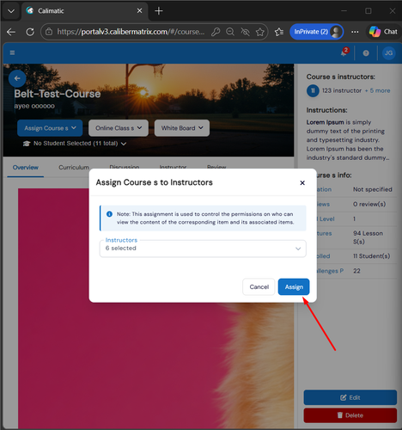402x430 pixels.
Task: Open the browser settings ellipsis menu
Action: pos(355,32)
